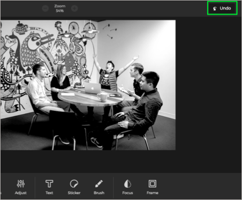Viewport: 242px width, 200px height.
Task: Click the undo arrow icon beside Undo
Action: 215,9
